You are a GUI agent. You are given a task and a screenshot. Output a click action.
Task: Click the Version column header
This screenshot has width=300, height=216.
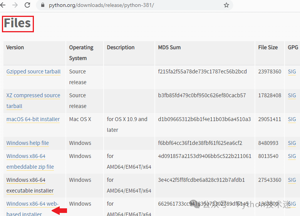pos(15,47)
